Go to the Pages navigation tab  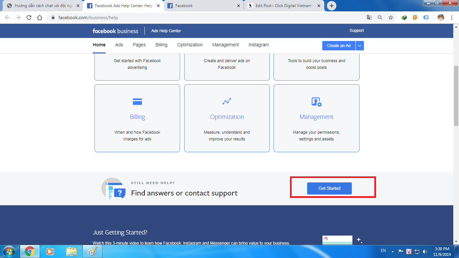(x=139, y=45)
